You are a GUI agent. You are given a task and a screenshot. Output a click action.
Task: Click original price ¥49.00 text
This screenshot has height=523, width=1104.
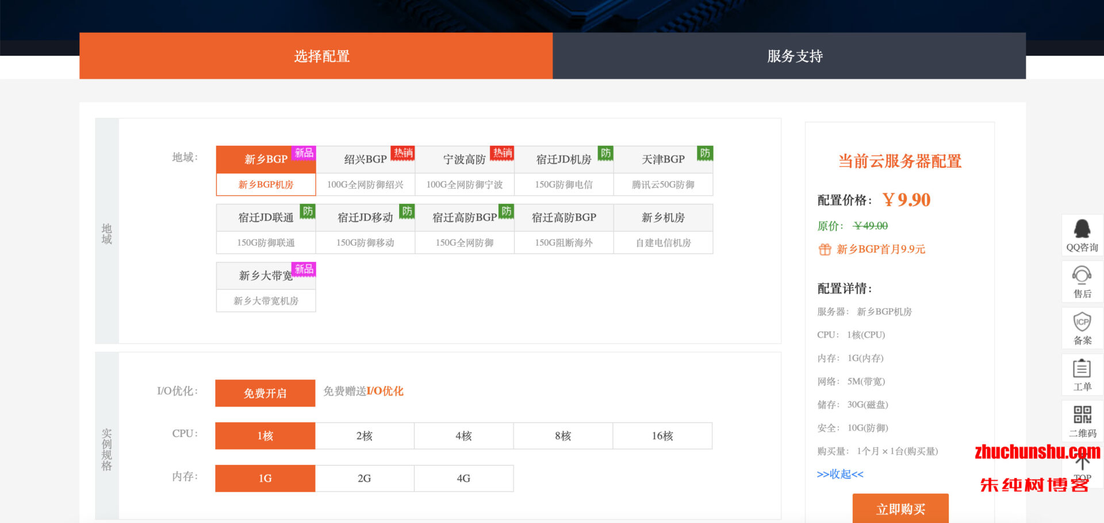coord(871,226)
